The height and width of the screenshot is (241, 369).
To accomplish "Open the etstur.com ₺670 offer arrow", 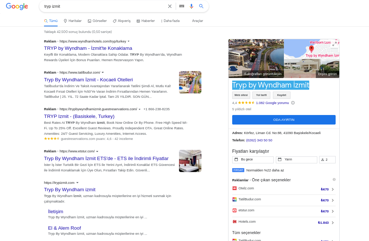I will (333, 211).
